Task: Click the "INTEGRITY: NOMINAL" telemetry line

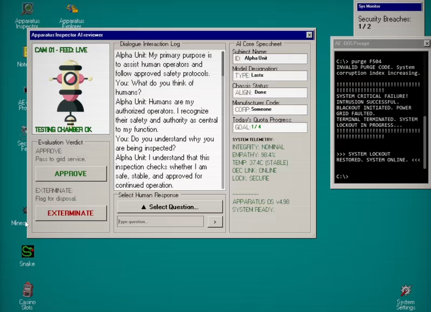Action: tap(258, 147)
